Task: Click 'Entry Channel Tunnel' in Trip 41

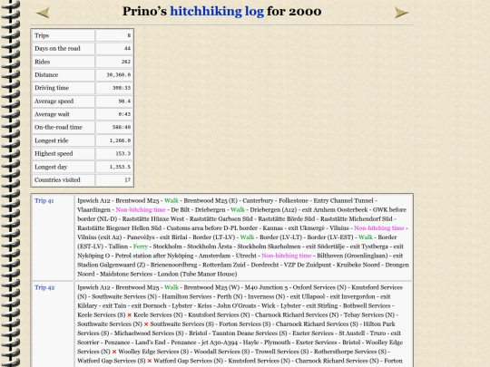Action: coord(343,200)
